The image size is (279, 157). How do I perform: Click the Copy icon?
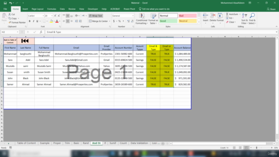10,18
